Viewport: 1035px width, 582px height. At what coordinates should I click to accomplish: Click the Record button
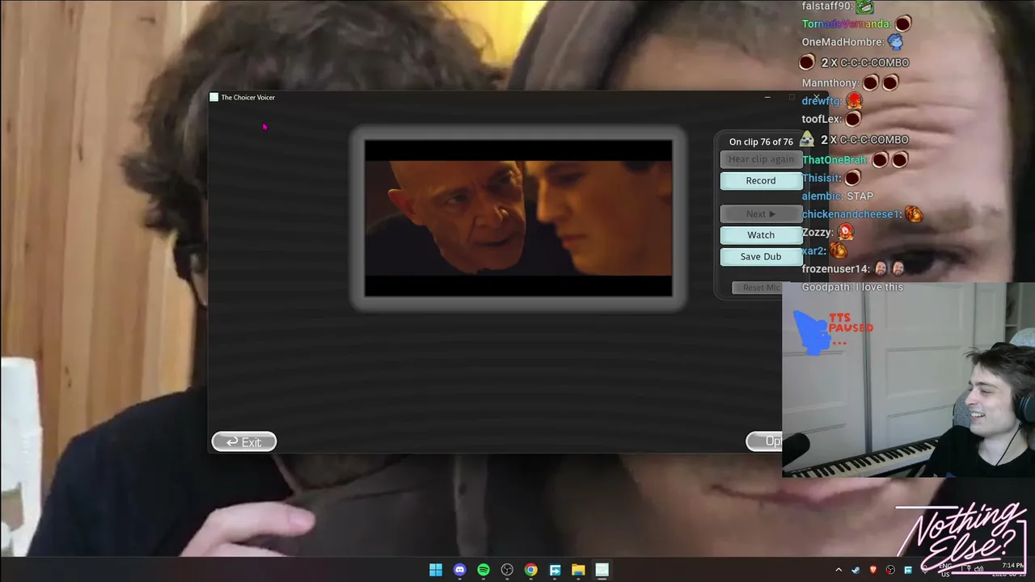761,180
